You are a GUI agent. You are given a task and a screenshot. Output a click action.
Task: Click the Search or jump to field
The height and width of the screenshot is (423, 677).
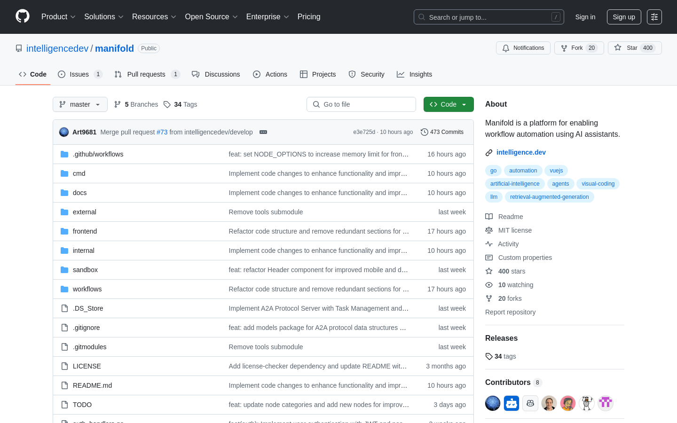(489, 17)
